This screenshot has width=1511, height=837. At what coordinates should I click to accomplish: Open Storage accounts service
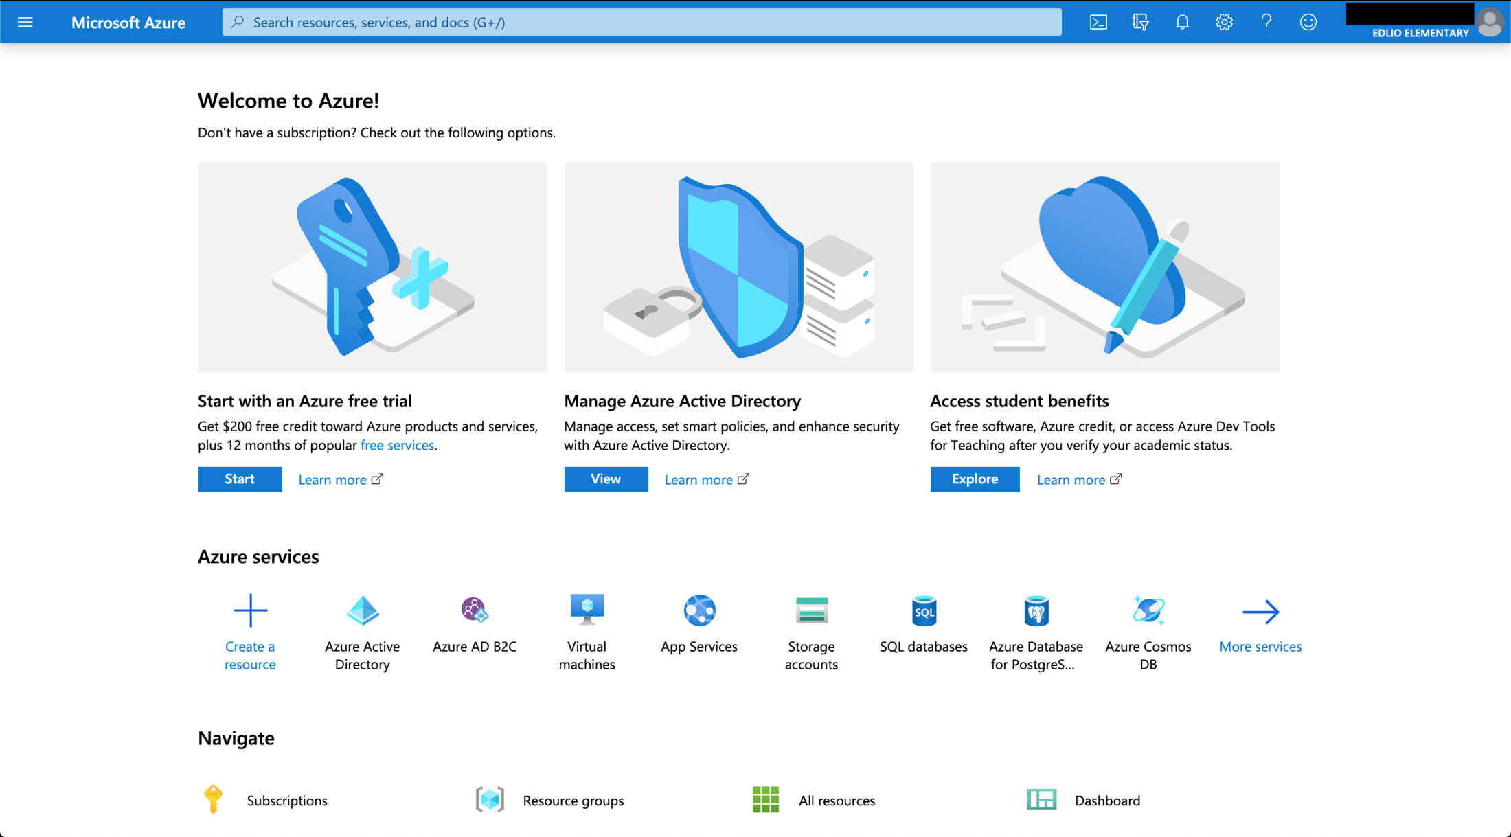coord(811,610)
